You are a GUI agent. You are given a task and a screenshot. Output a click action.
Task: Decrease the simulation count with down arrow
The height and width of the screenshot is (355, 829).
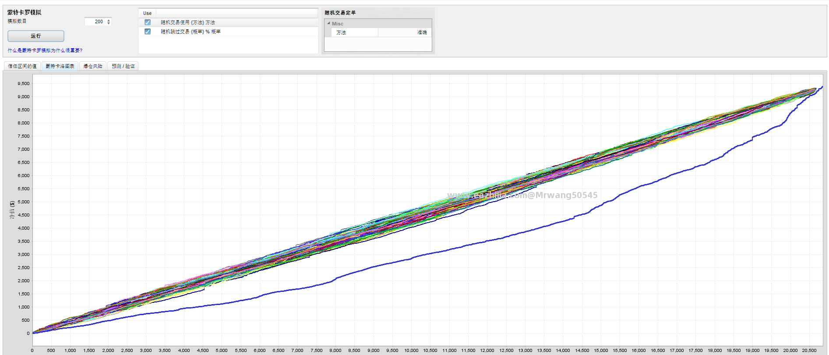pyautogui.click(x=109, y=23)
